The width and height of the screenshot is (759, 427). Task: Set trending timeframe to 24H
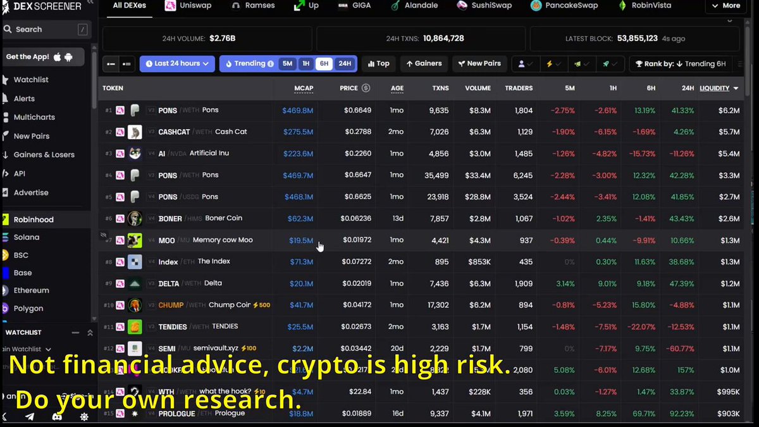click(344, 64)
